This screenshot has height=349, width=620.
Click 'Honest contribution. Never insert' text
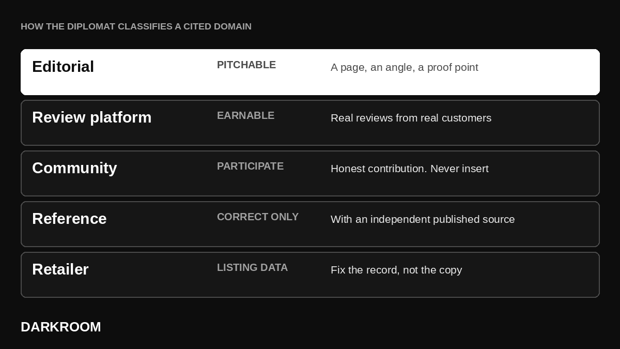click(410, 169)
